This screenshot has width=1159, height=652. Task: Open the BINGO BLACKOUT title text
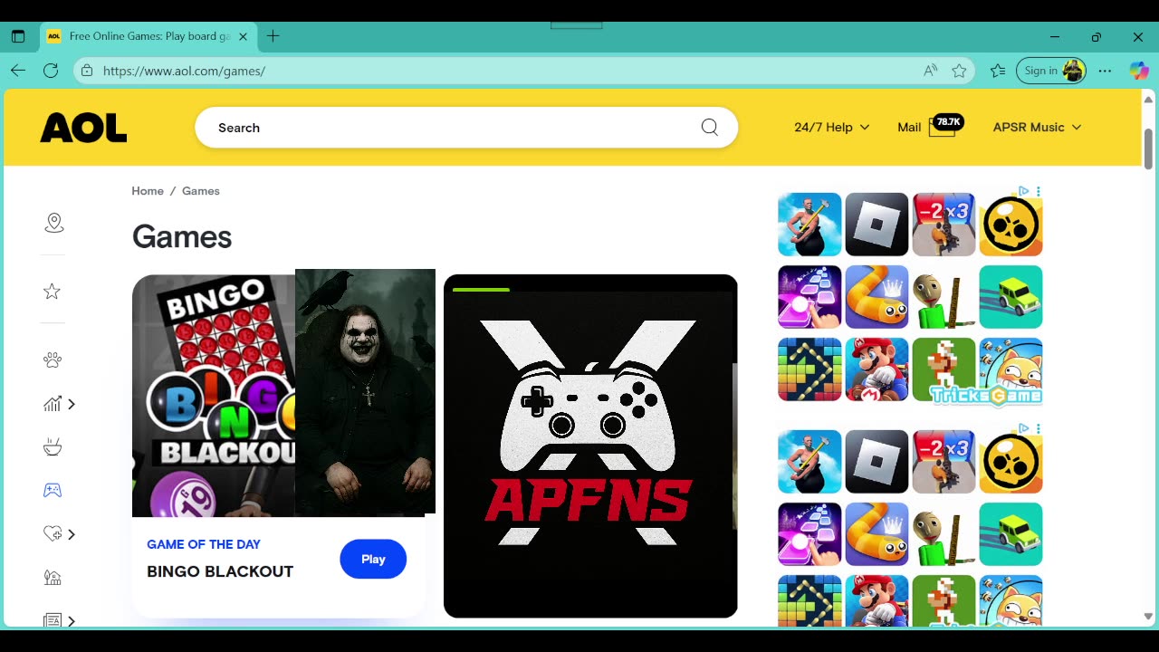click(x=220, y=571)
